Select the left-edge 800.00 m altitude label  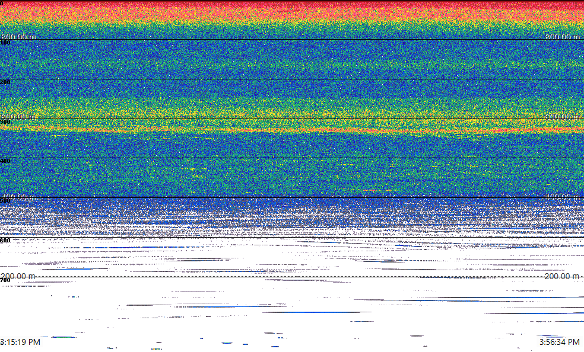coord(18,37)
